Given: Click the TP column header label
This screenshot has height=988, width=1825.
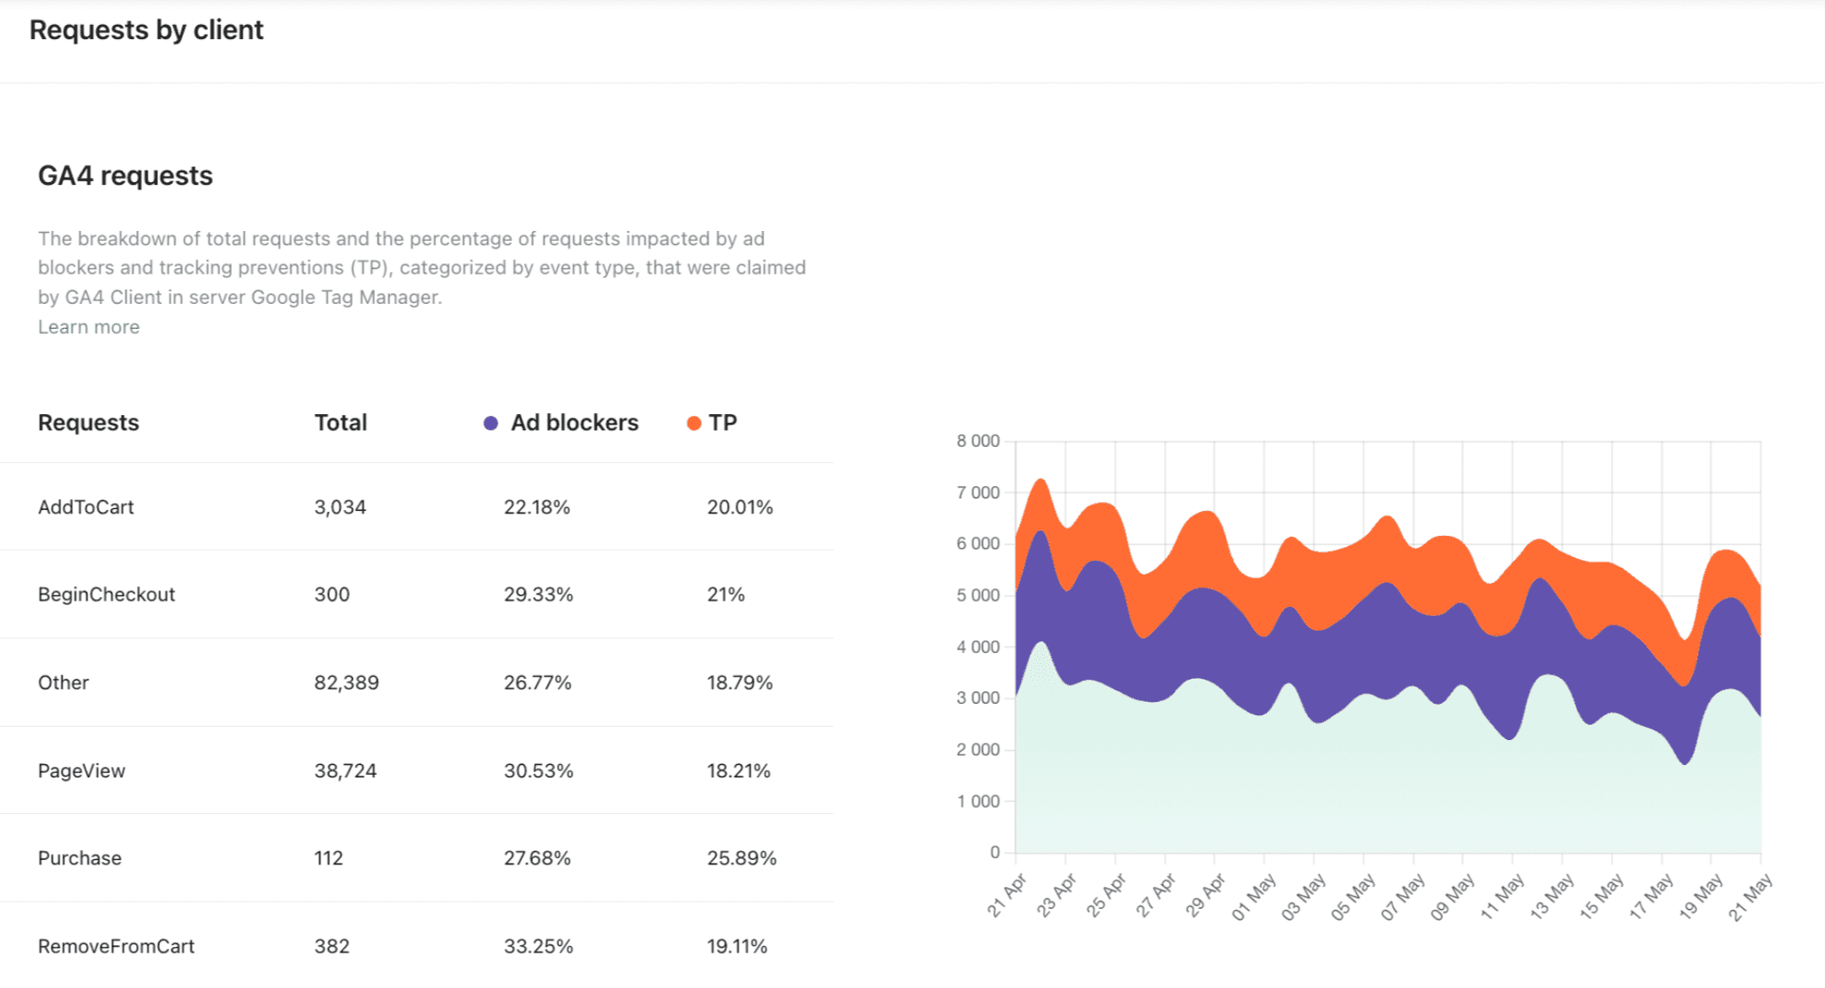Looking at the screenshot, I should (x=722, y=423).
